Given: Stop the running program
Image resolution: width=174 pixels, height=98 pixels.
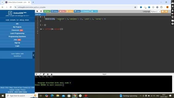Looking at the screenshot, I should [62, 11].
